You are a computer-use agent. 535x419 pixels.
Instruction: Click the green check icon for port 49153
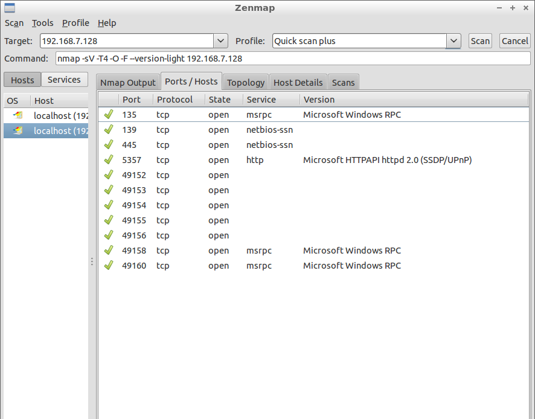point(109,190)
